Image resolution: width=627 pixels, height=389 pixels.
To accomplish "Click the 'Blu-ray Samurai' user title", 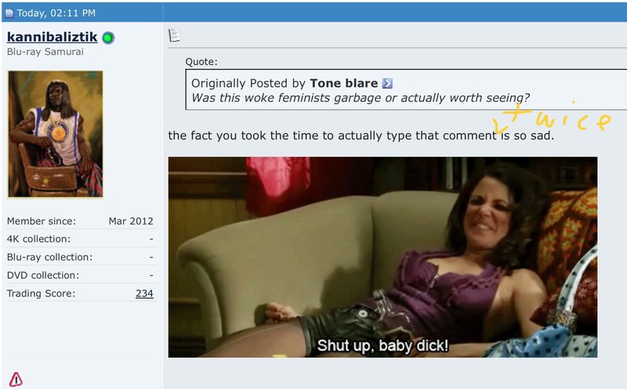I will pos(45,52).
